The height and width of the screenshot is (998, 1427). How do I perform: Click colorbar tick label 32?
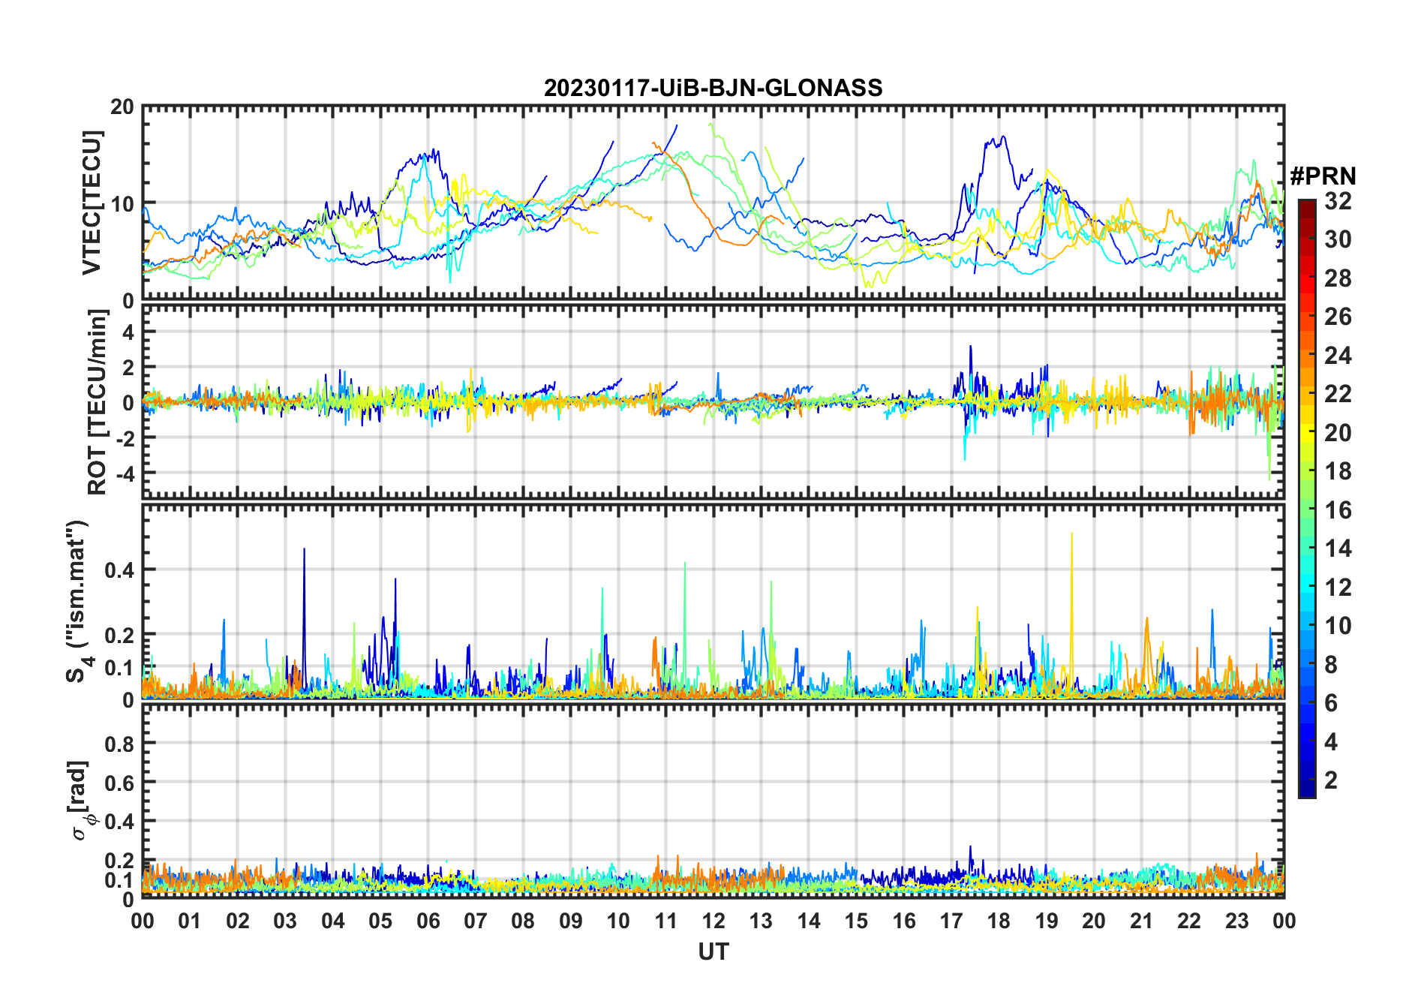[x=1338, y=201]
